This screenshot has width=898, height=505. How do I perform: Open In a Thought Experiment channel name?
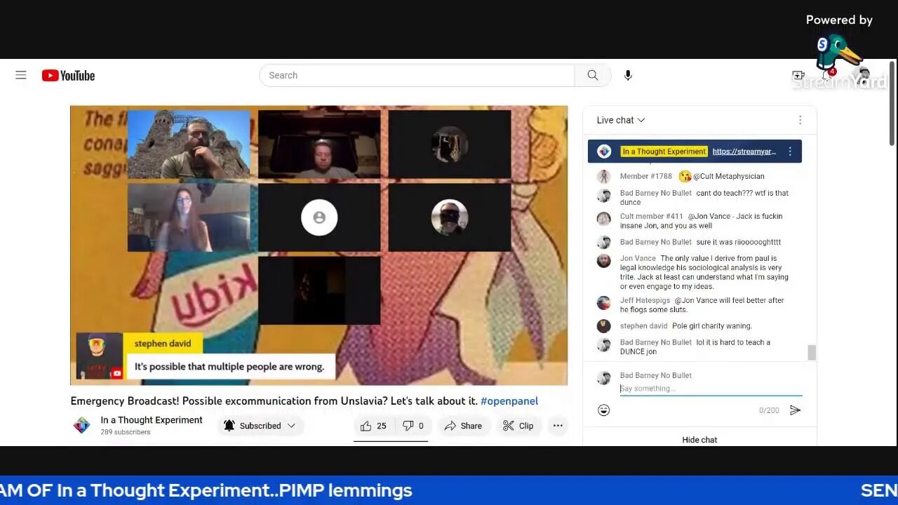click(152, 420)
